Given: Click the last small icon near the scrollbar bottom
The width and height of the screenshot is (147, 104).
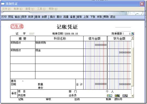Looking at the screenshot, I should pos(125,96).
